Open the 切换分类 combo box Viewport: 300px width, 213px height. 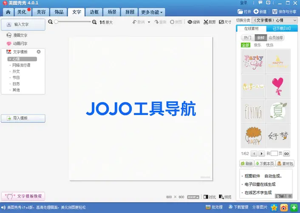coord(275,20)
